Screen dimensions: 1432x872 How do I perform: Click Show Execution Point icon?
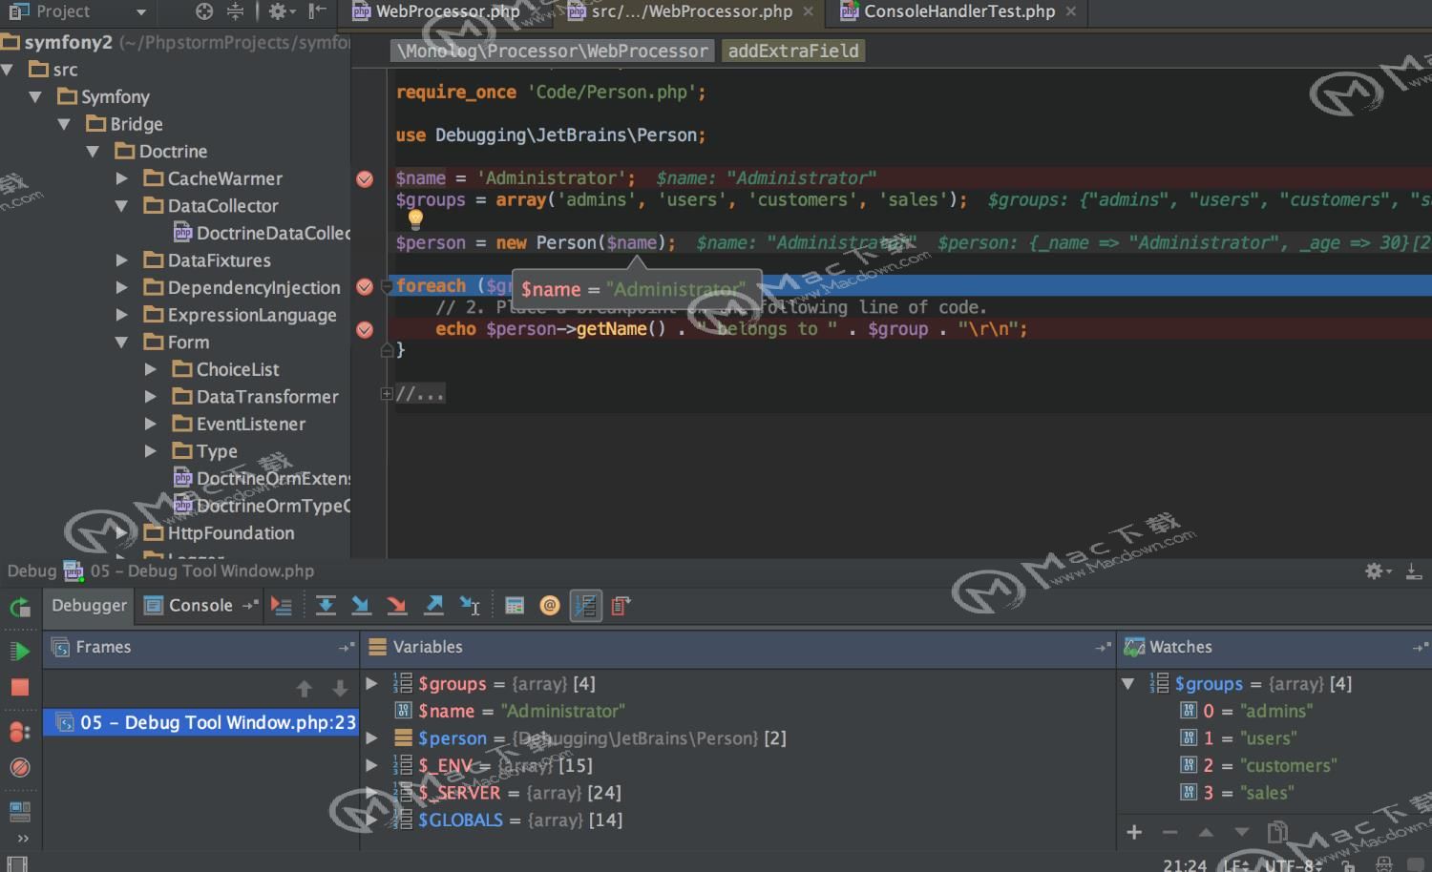pos(281,606)
